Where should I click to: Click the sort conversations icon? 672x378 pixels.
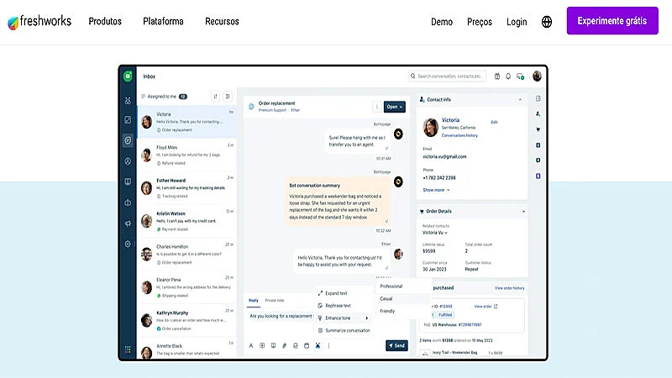tap(215, 97)
